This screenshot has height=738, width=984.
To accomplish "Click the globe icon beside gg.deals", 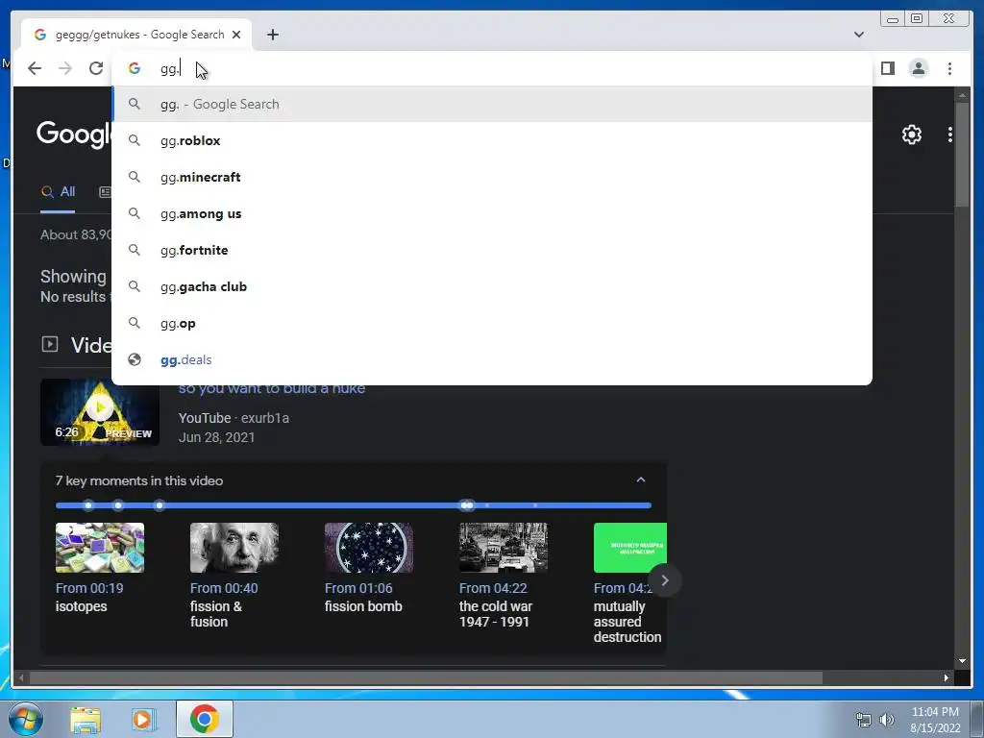I will (135, 359).
